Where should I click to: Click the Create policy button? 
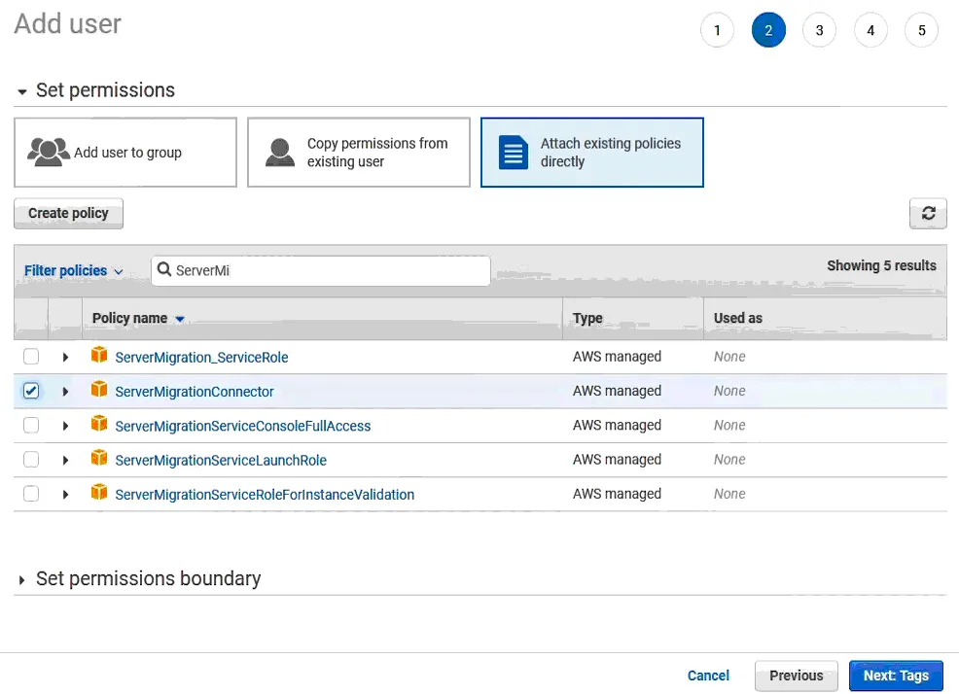(68, 214)
